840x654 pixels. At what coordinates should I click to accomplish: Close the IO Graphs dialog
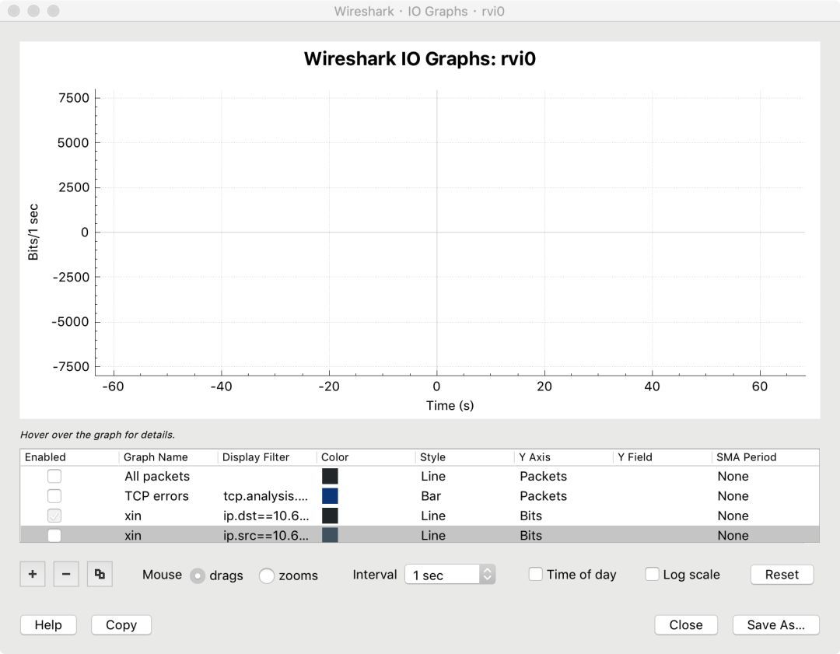pyautogui.click(x=686, y=624)
